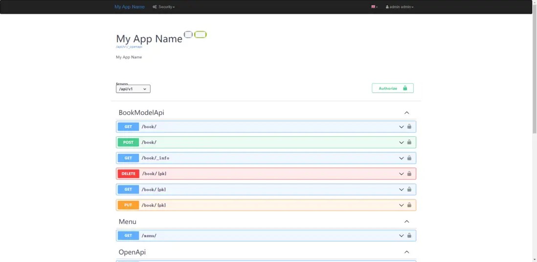
Task: Click the lock icon on PUT /book/{pk} row
Action: coord(409,205)
